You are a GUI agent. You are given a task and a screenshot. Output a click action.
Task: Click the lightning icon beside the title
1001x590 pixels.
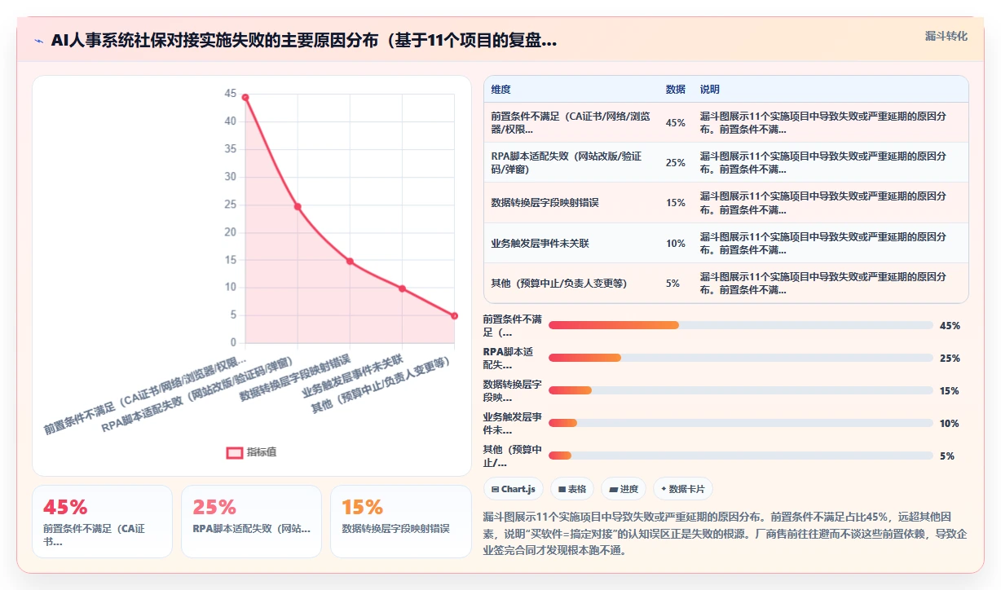click(39, 41)
